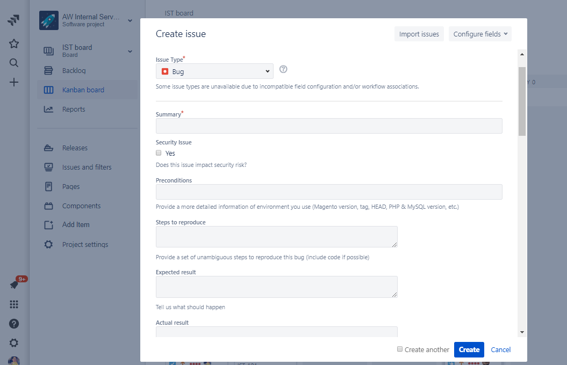
Task: Open the Configure fields dropdown
Action: click(x=480, y=33)
